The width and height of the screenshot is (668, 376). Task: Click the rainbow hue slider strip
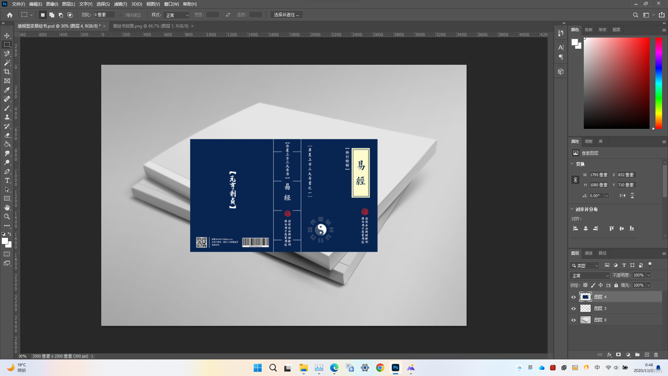(x=659, y=83)
